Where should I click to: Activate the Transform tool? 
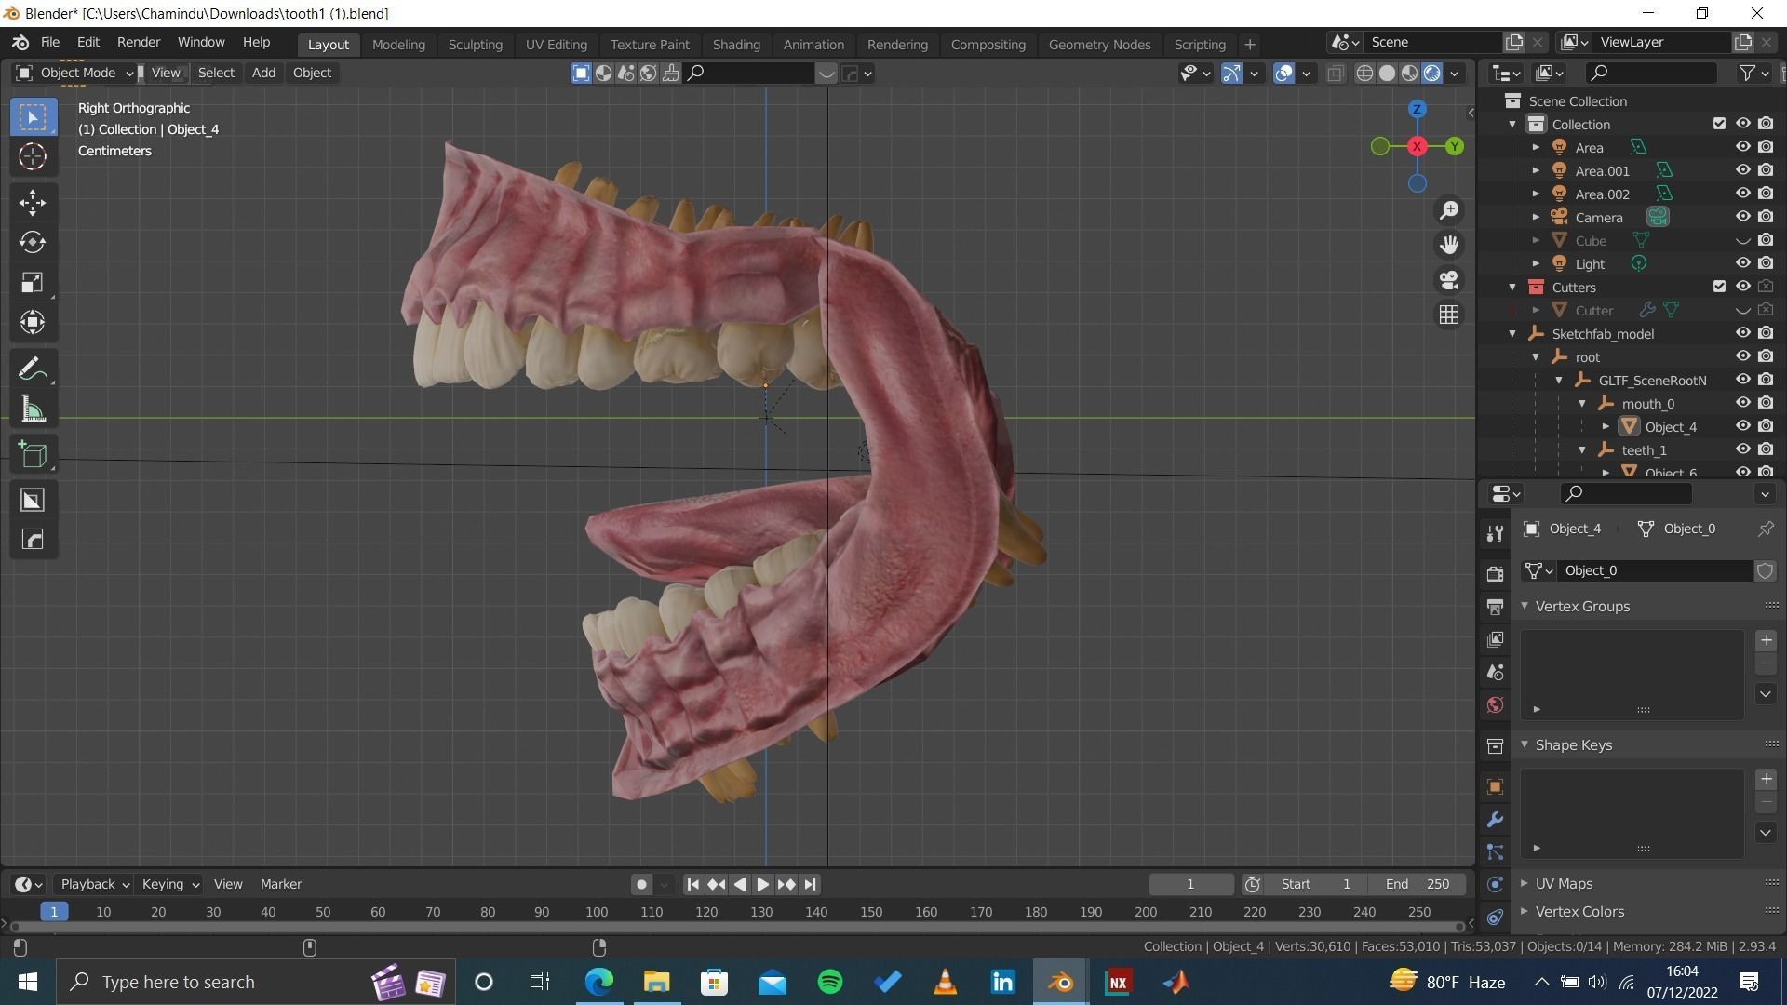coord(33,323)
